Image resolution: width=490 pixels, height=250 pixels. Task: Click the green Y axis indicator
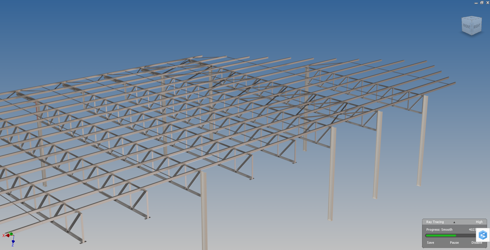[11, 234]
